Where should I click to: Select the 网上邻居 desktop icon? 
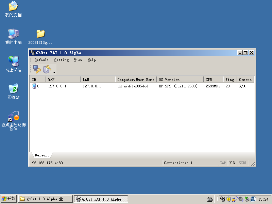pos(13,64)
